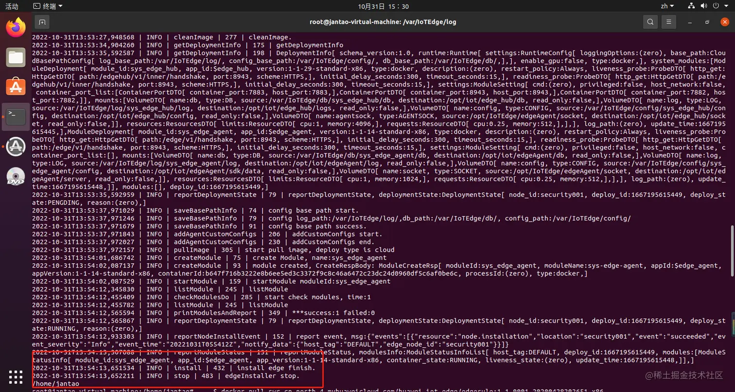Restore the terminal window size
Screen dimensions: 735x392
click(x=708, y=22)
